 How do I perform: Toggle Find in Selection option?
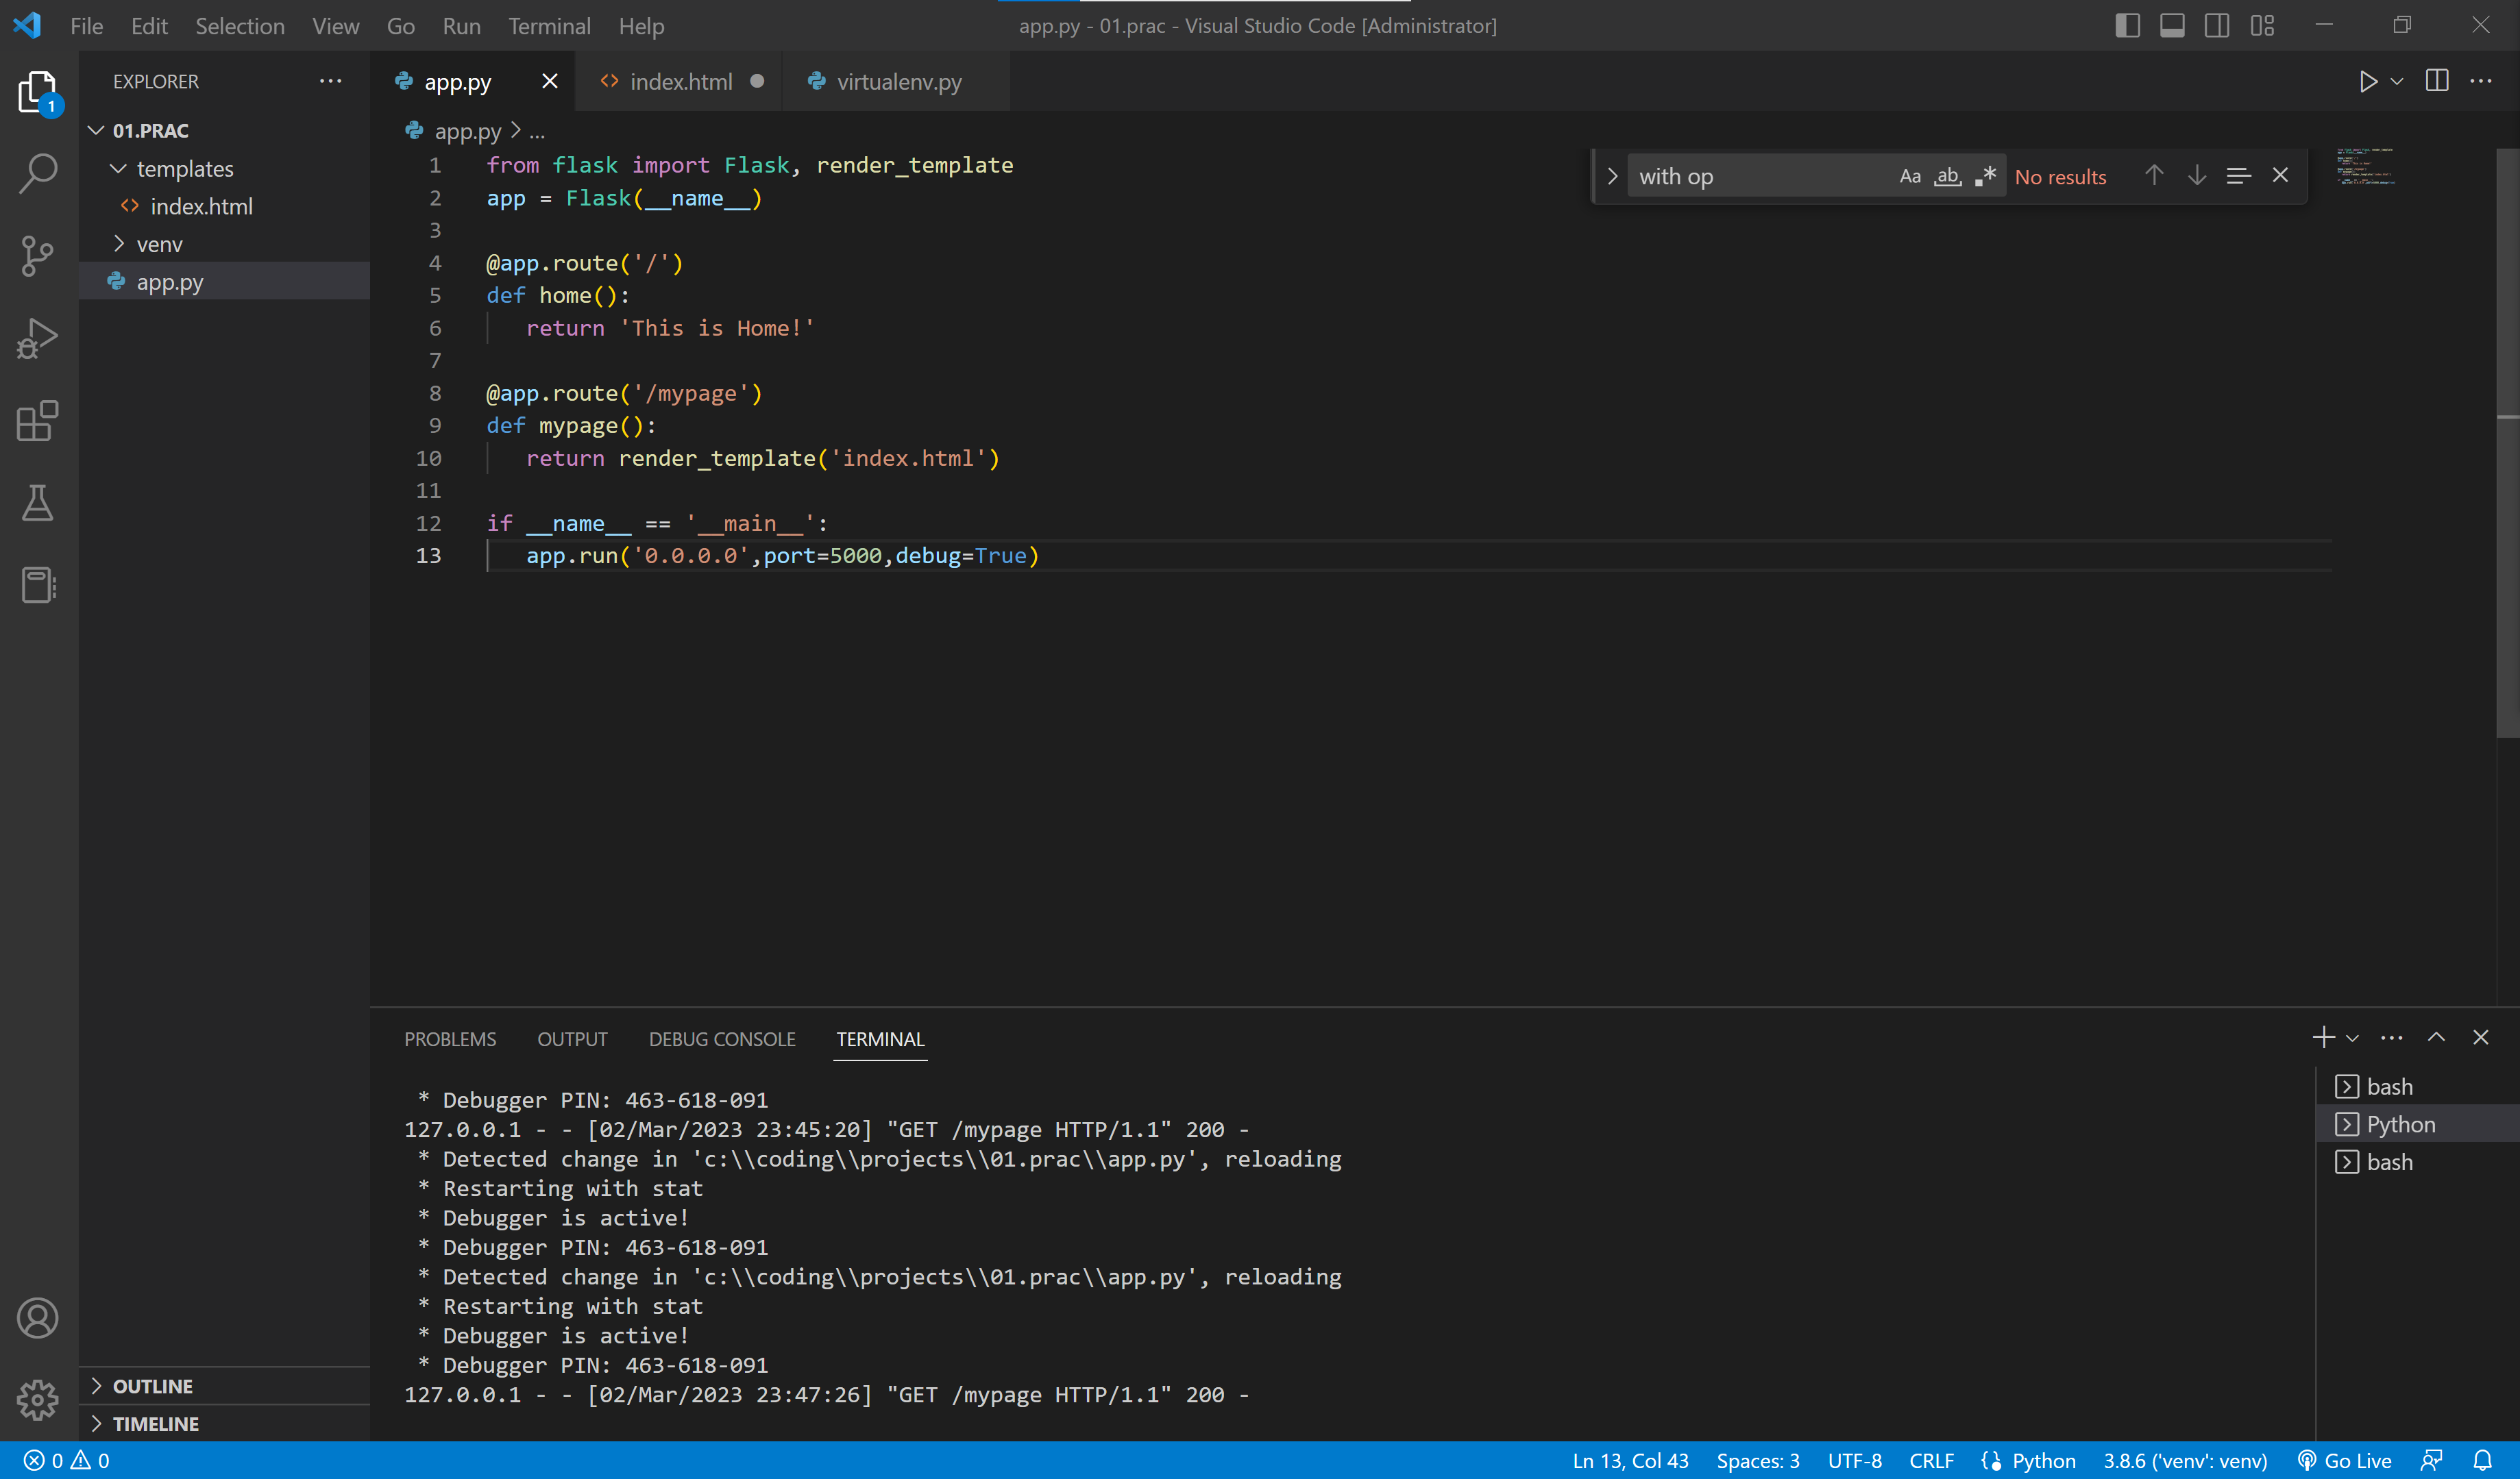[x=2238, y=176]
